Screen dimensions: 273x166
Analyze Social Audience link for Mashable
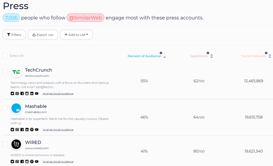58,130
